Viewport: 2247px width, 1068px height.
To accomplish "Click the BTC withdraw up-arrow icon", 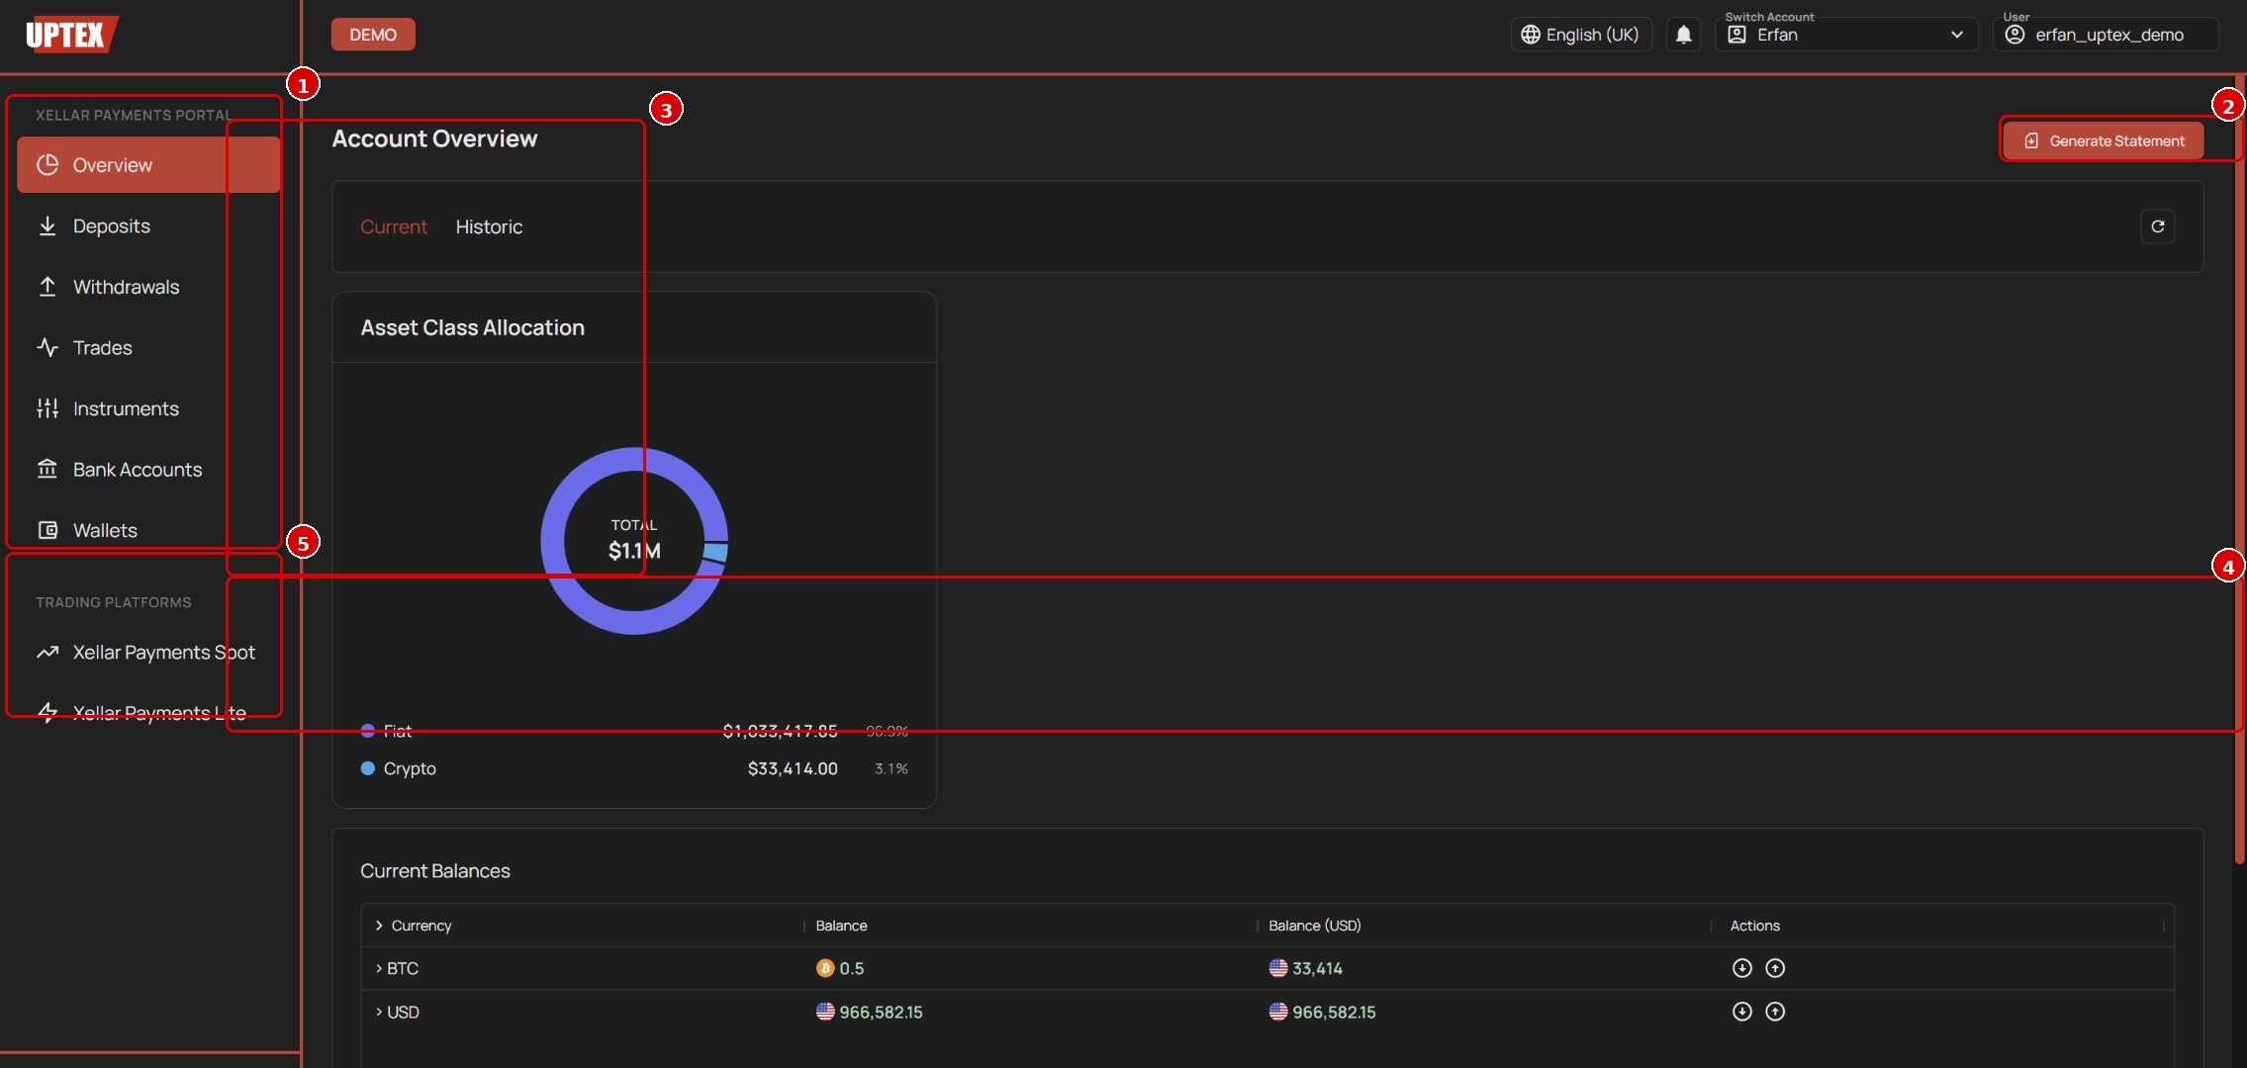I will click(x=1775, y=968).
